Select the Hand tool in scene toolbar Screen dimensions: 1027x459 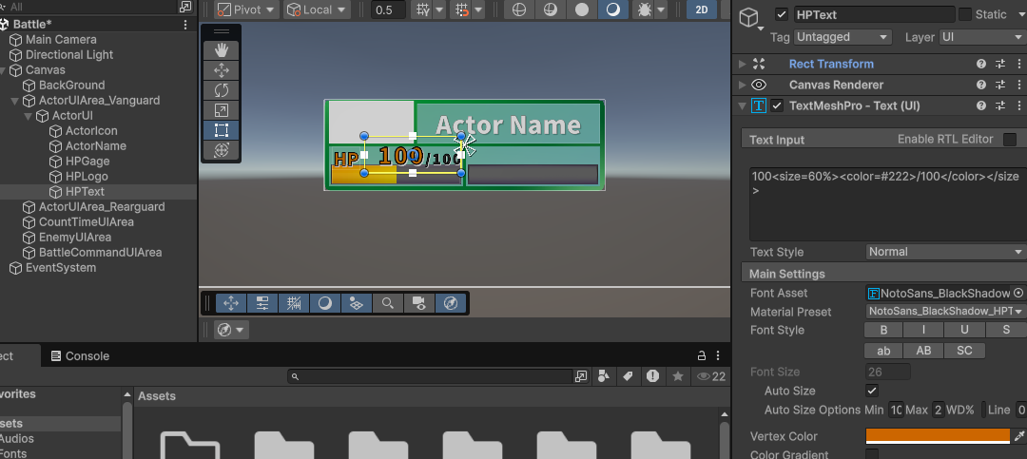(222, 49)
